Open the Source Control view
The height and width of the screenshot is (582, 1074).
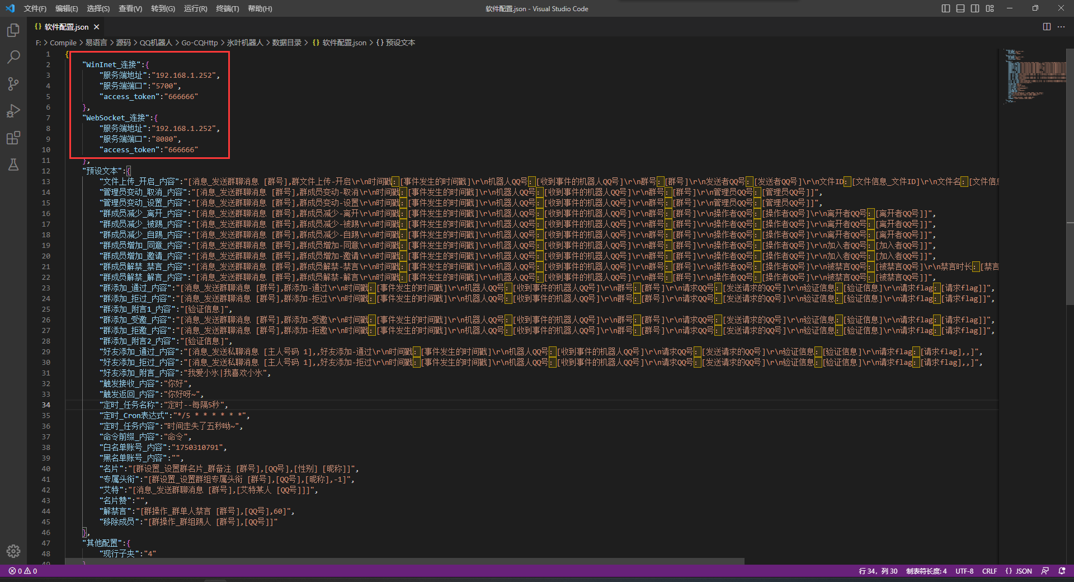[x=13, y=84]
